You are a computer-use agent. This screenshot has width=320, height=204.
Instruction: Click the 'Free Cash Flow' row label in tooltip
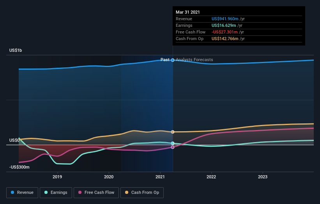coord(191,32)
